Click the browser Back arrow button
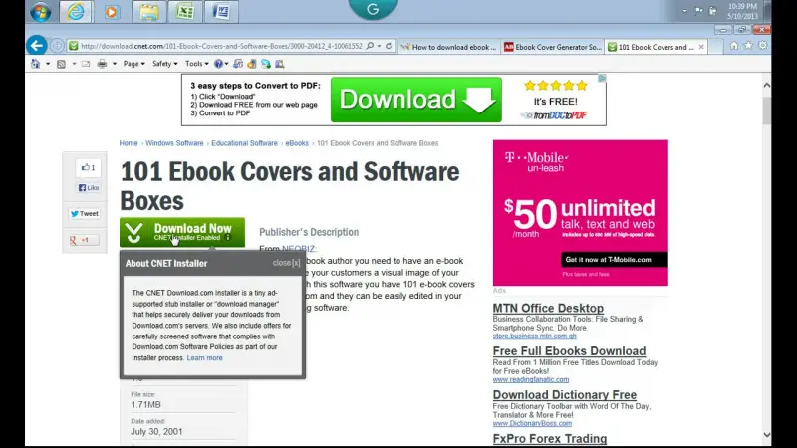 (36, 46)
